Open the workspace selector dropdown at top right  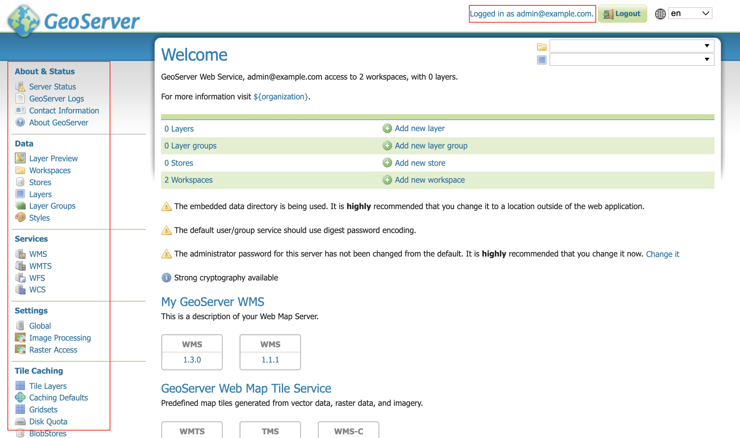632,46
